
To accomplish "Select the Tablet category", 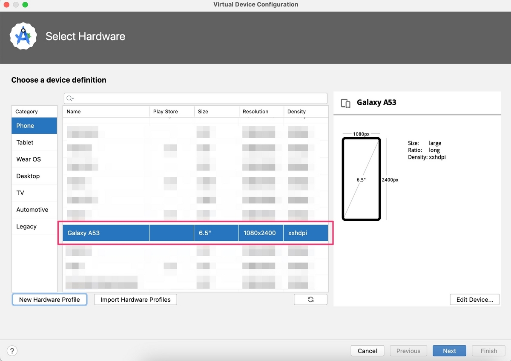I will (34, 142).
